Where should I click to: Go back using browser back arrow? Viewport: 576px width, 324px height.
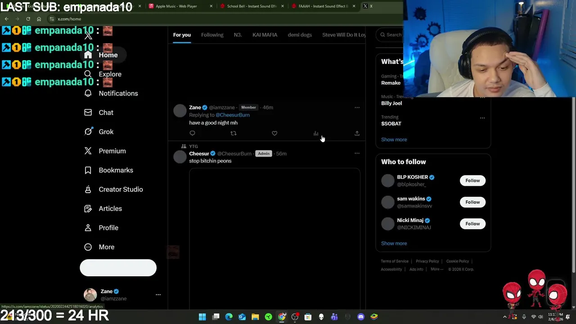(x=7, y=19)
